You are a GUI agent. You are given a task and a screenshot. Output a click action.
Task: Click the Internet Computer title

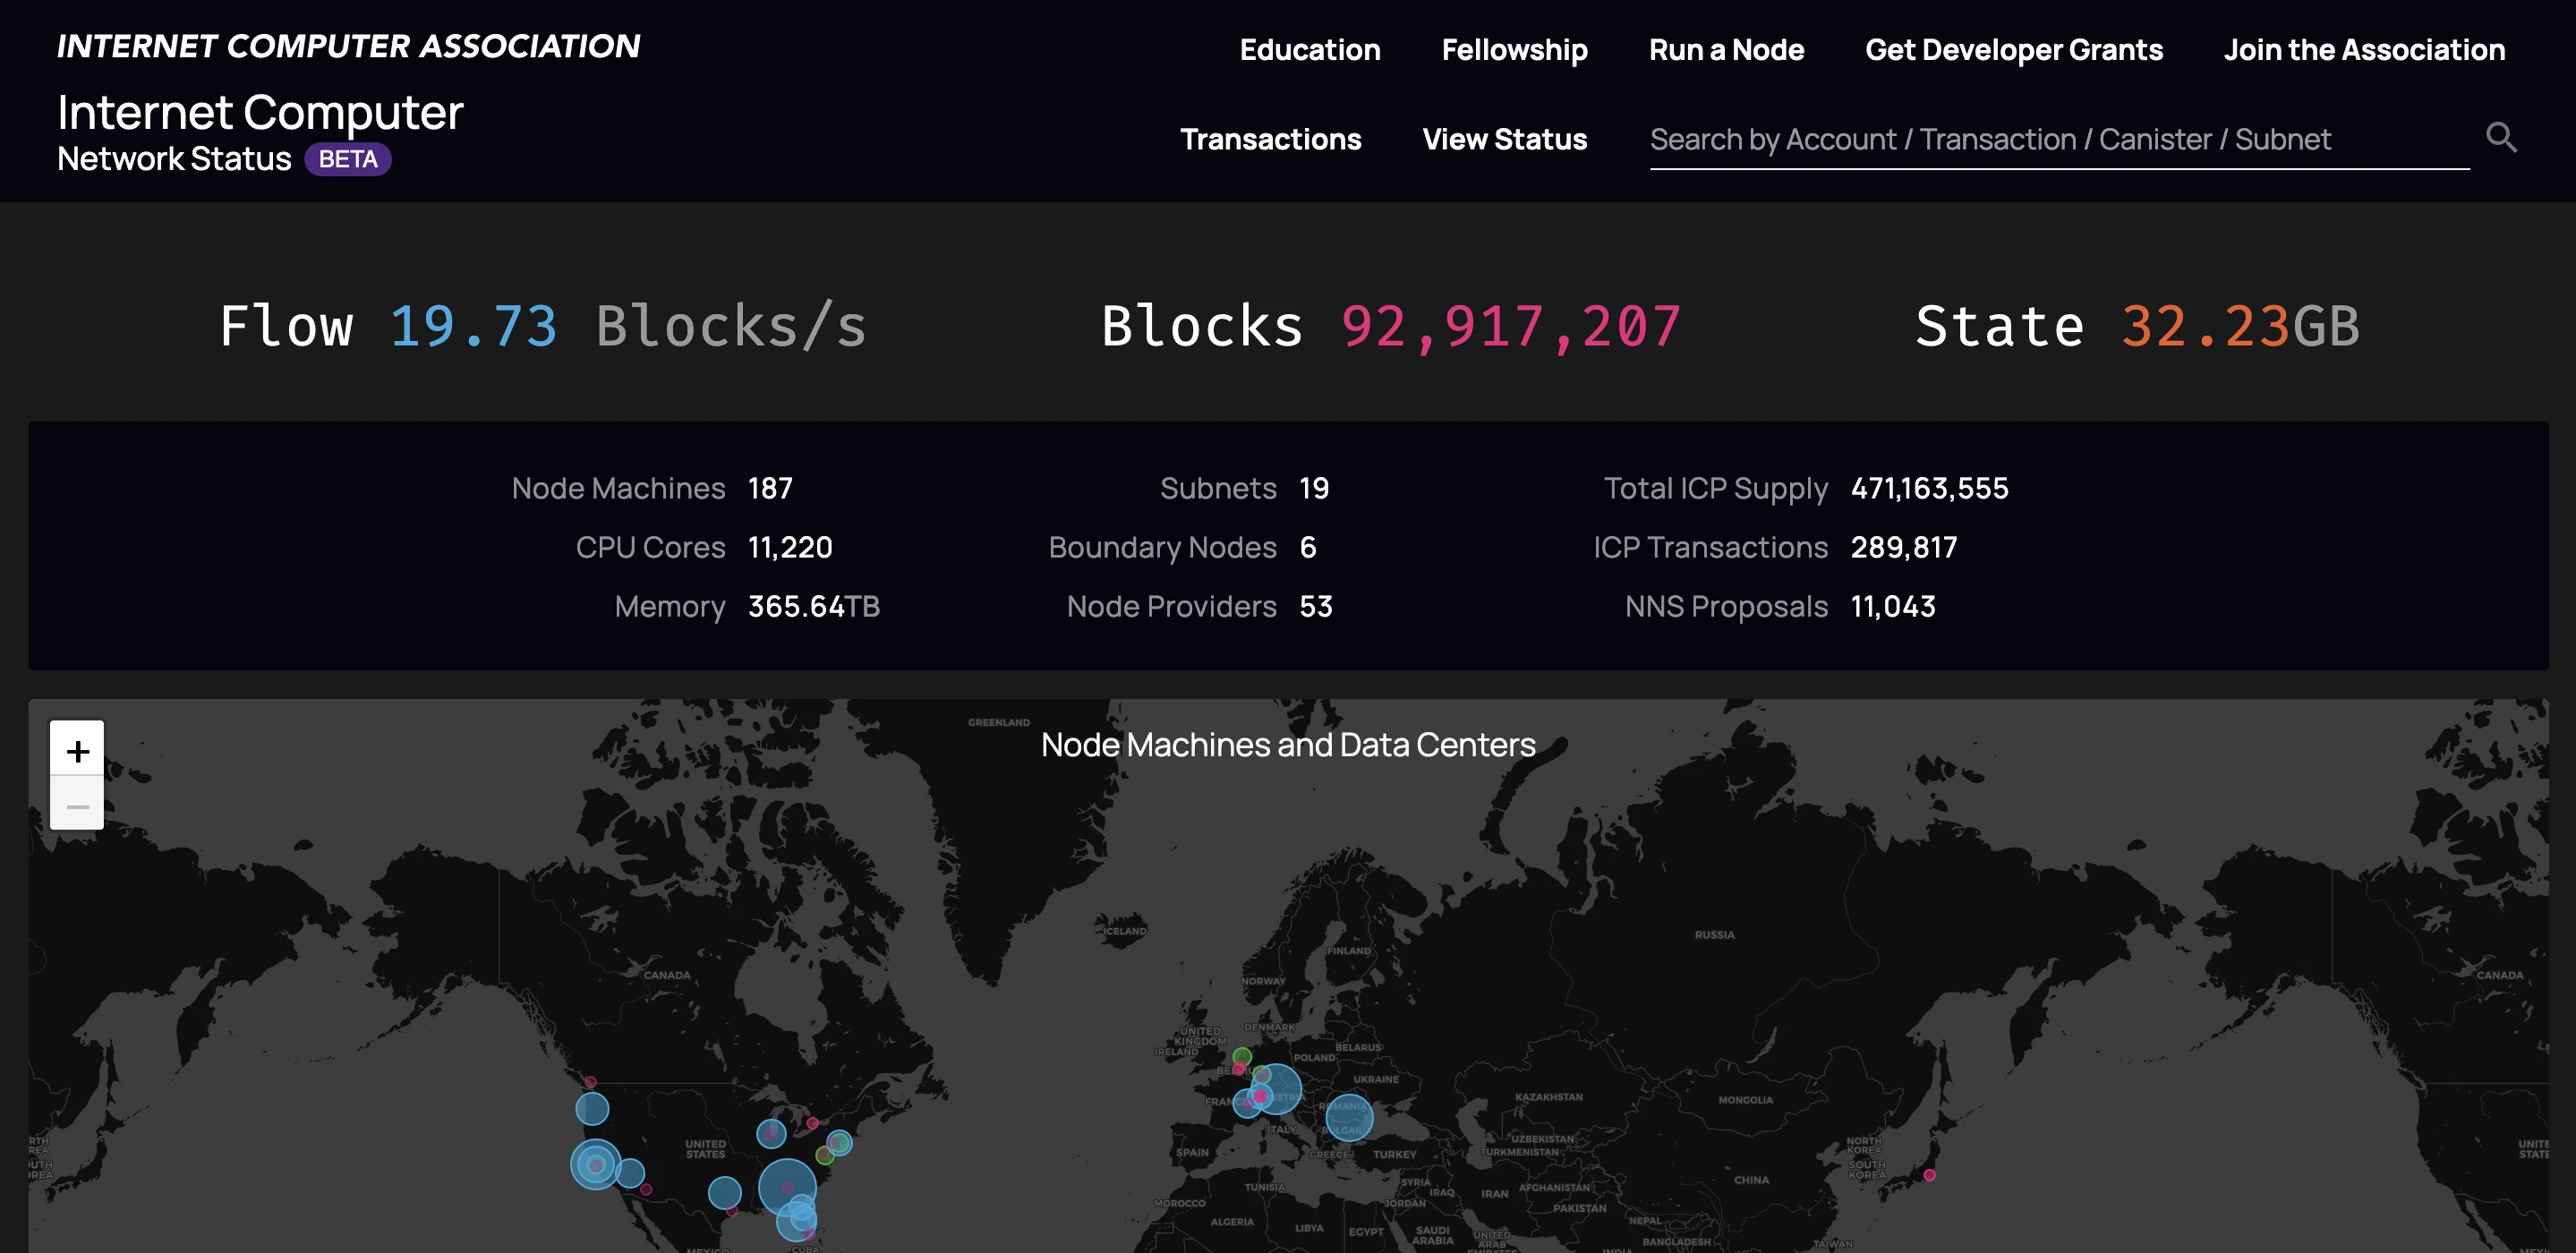260,111
